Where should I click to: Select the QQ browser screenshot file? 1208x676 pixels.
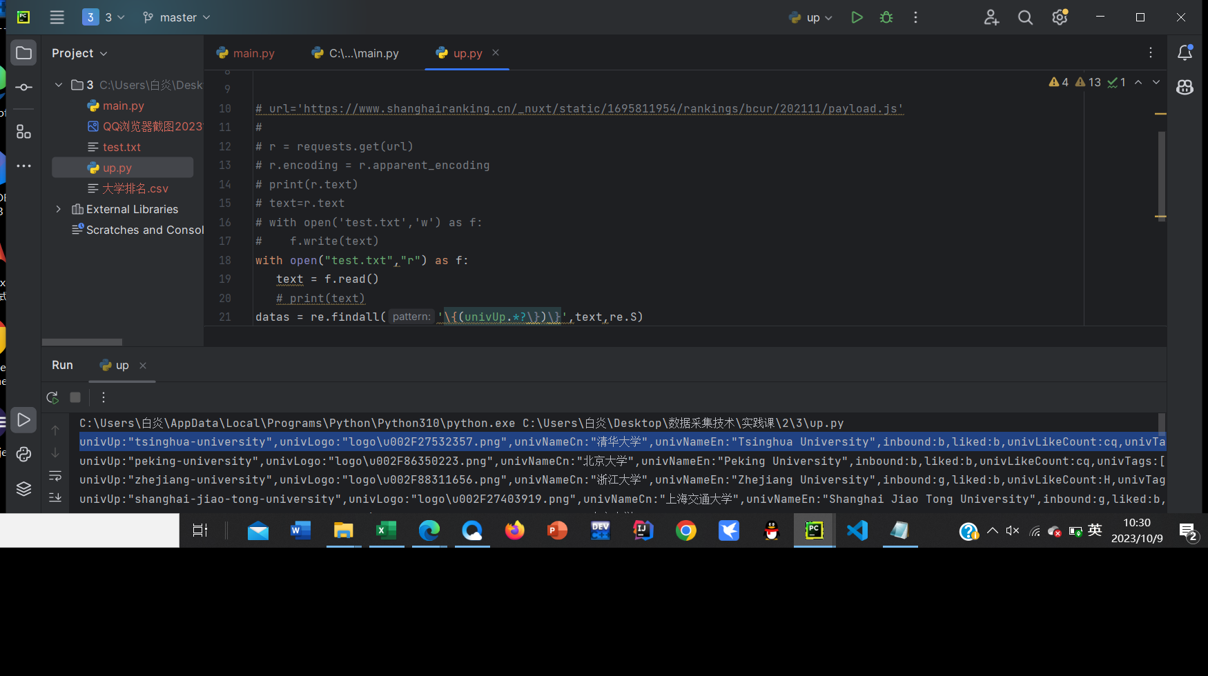[x=145, y=126]
